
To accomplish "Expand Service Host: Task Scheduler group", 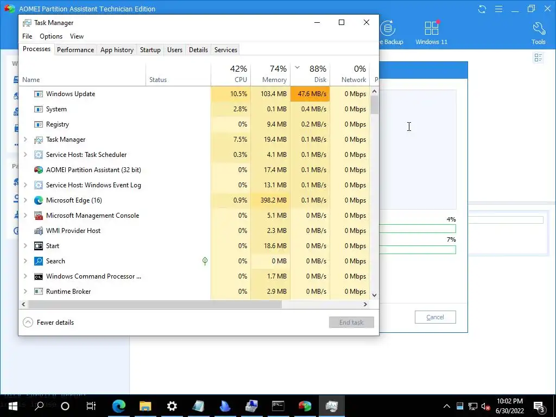I will click(25, 155).
